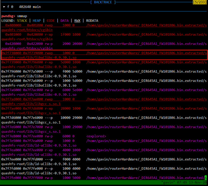Click the green cursor block at line end
Screen dimensions: 208x186
point(206,178)
